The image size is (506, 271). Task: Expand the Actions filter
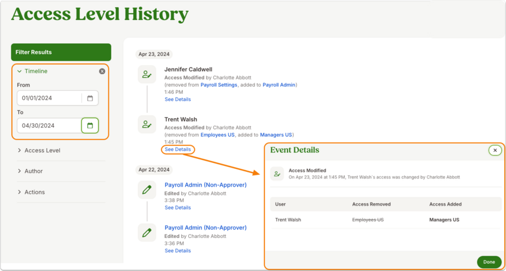coord(31,192)
